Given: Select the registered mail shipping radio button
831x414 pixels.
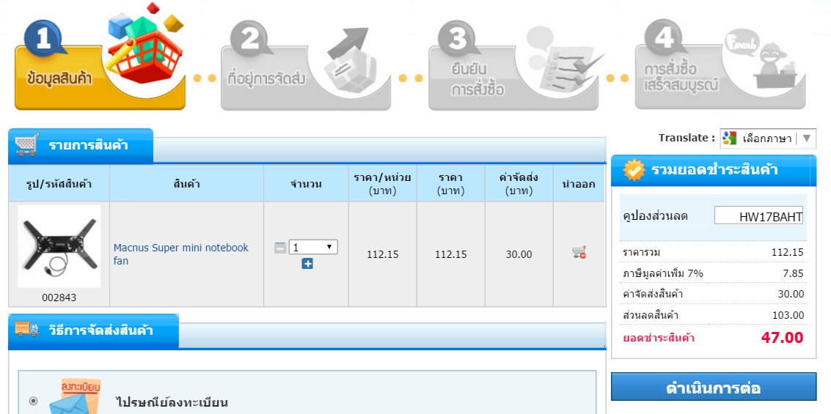Looking at the screenshot, I should (x=33, y=401).
